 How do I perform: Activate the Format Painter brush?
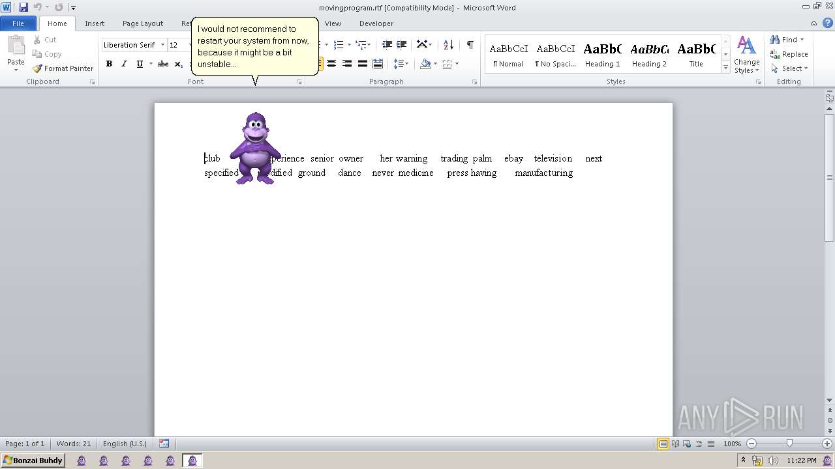[63, 68]
